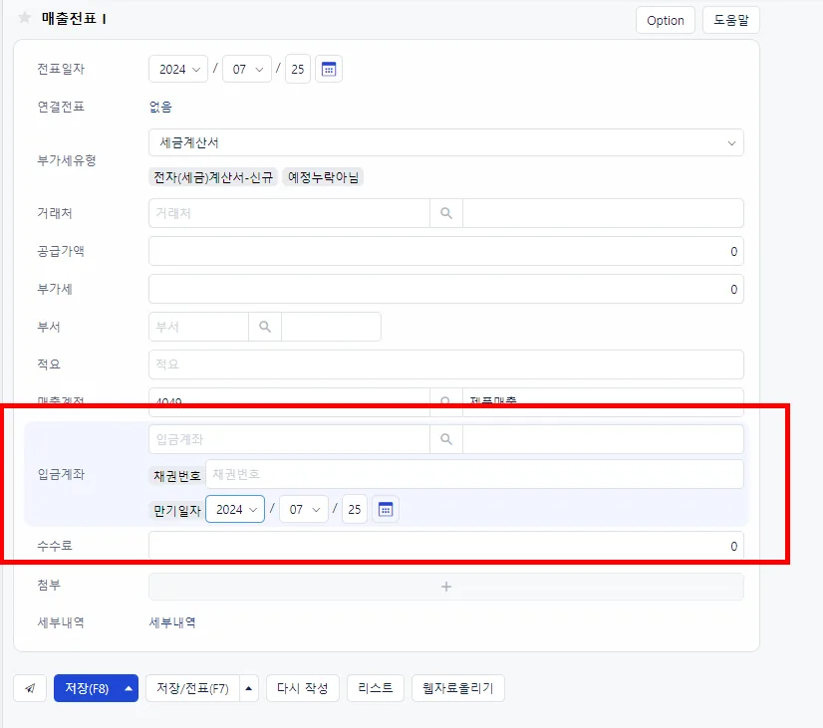Search 부서 with magnifier icon

click(265, 327)
